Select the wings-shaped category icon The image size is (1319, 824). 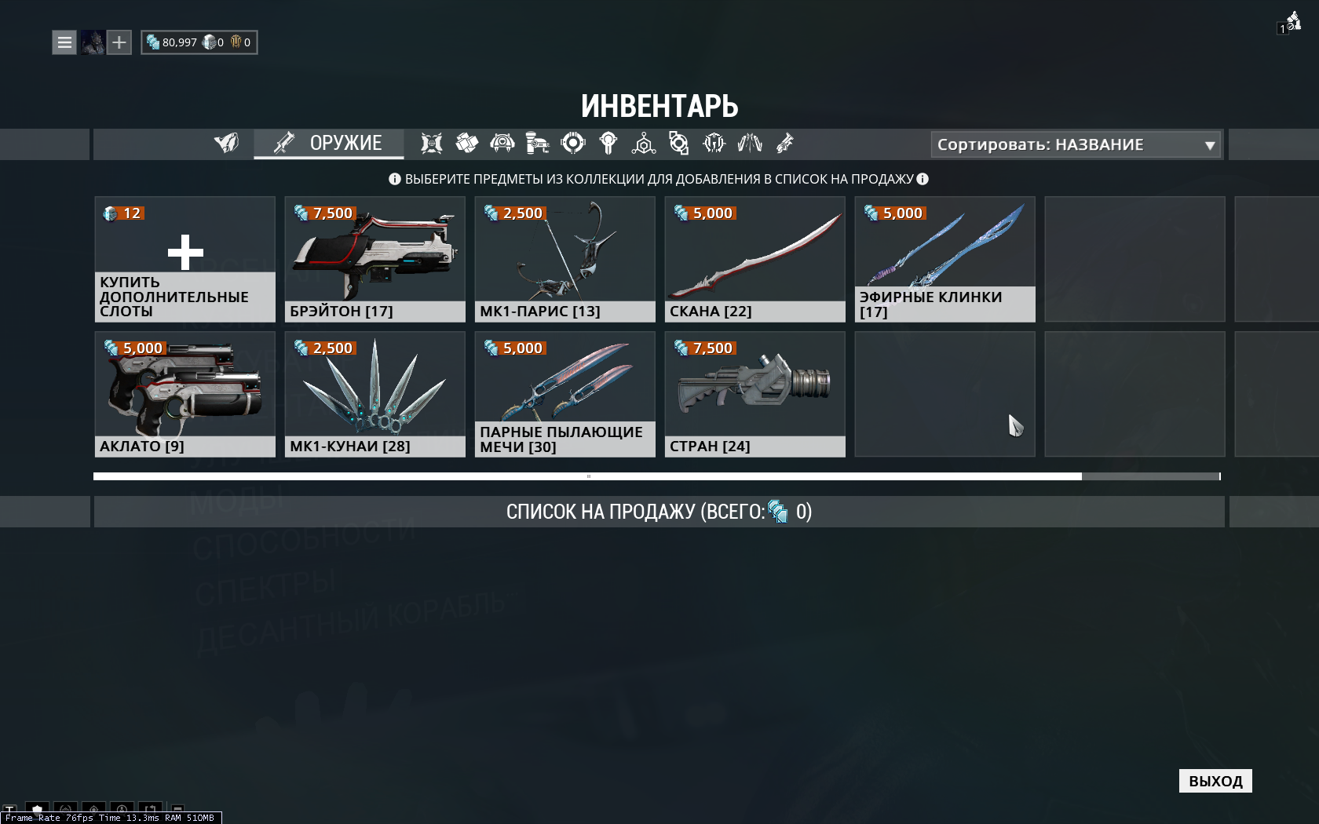pyautogui.click(x=750, y=144)
